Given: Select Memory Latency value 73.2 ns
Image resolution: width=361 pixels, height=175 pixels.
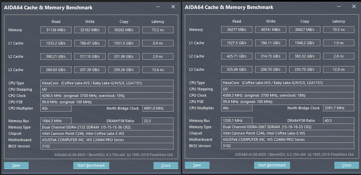Looking at the screenshot, I should click(x=158, y=30).
